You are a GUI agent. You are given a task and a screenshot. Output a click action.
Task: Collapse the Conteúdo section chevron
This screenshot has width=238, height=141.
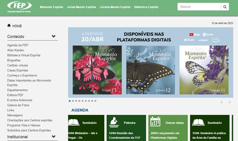(x=53, y=36)
